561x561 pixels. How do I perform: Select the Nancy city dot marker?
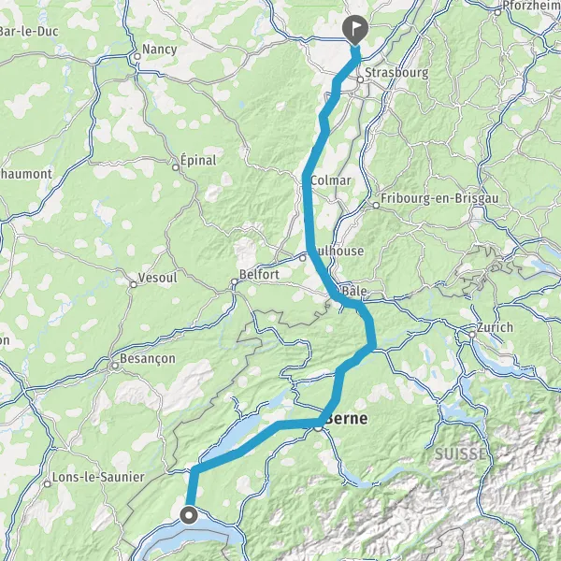pos(137,56)
